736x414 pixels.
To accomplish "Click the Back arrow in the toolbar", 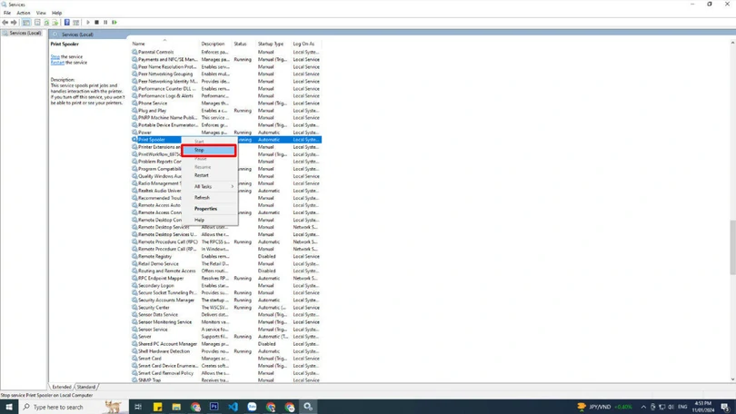I will pos(5,22).
